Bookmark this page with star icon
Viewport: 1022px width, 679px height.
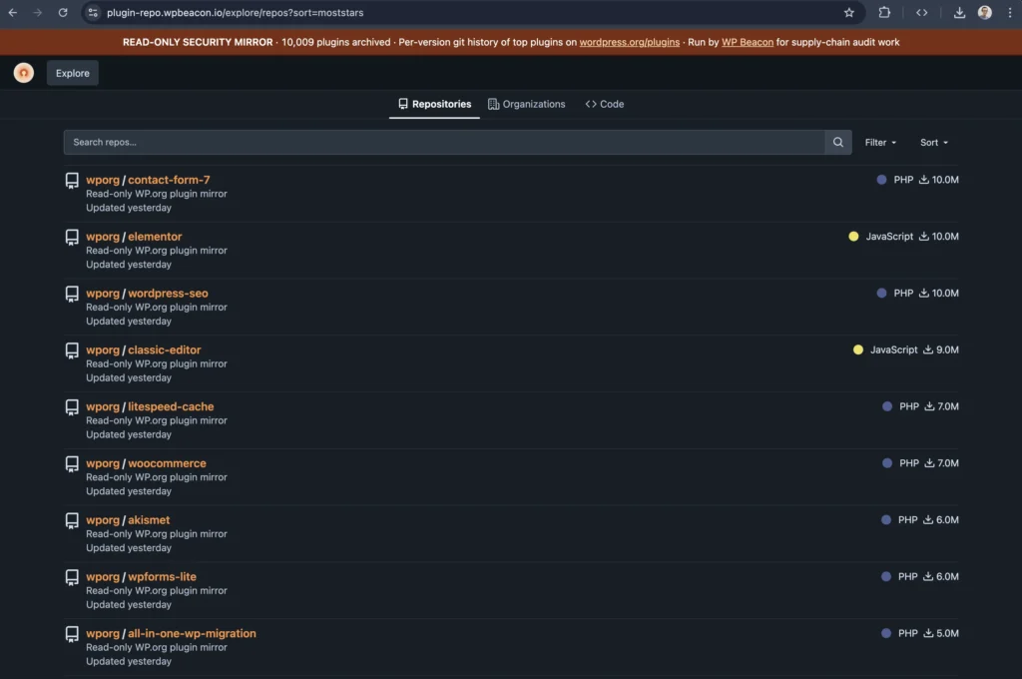[848, 12]
